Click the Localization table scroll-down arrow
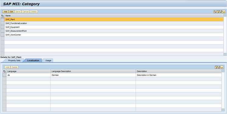Image resolution: width=227 pixels, height=114 pixels. coord(223,110)
